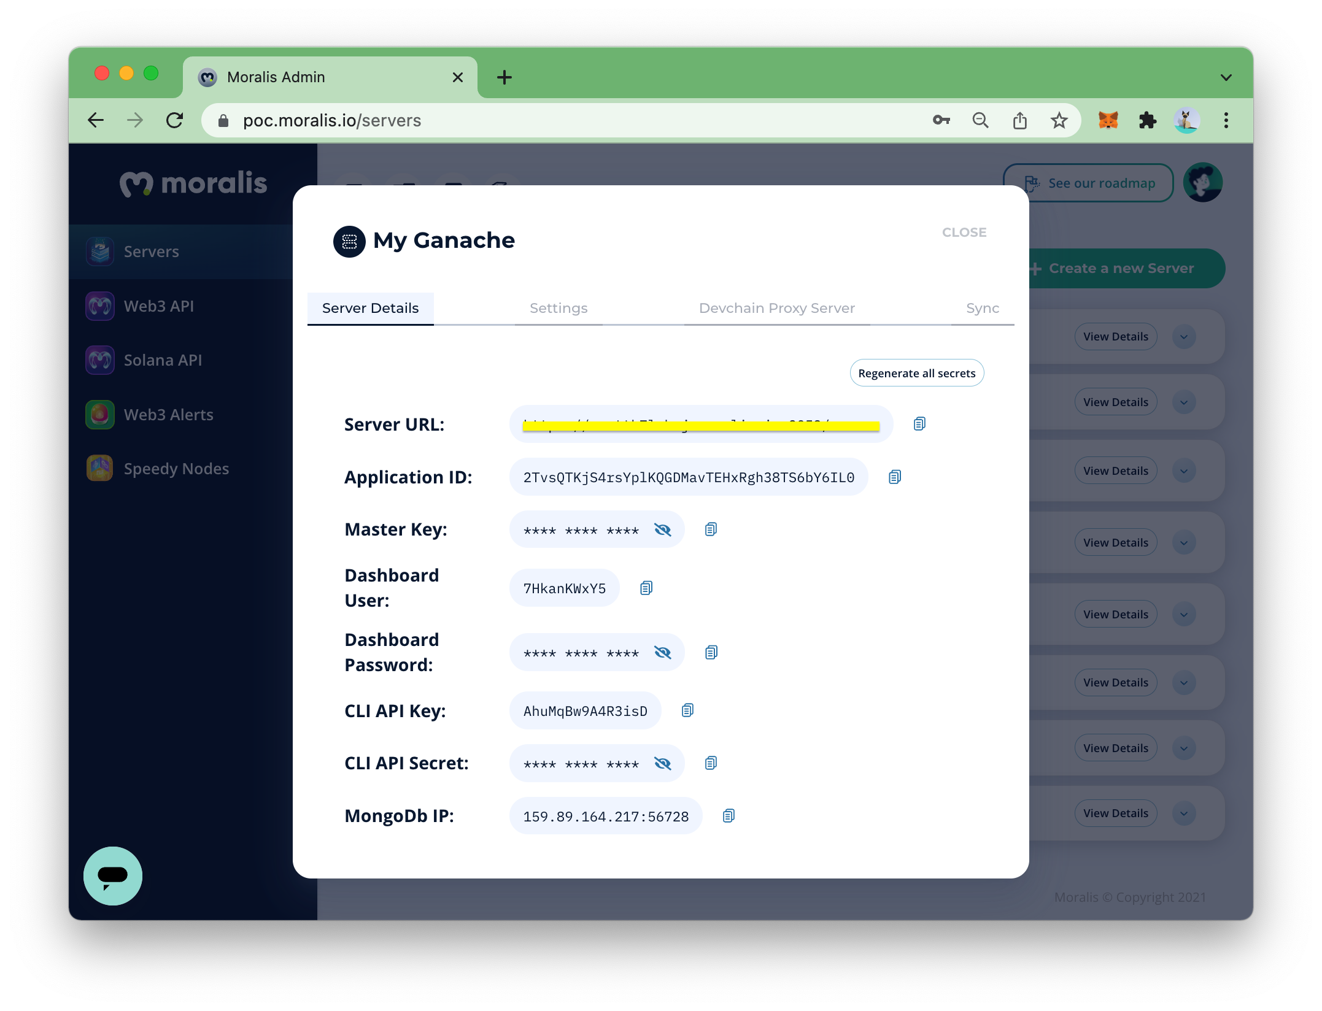
Task: Click the copy icon next to CLI API Key
Action: pyautogui.click(x=687, y=709)
